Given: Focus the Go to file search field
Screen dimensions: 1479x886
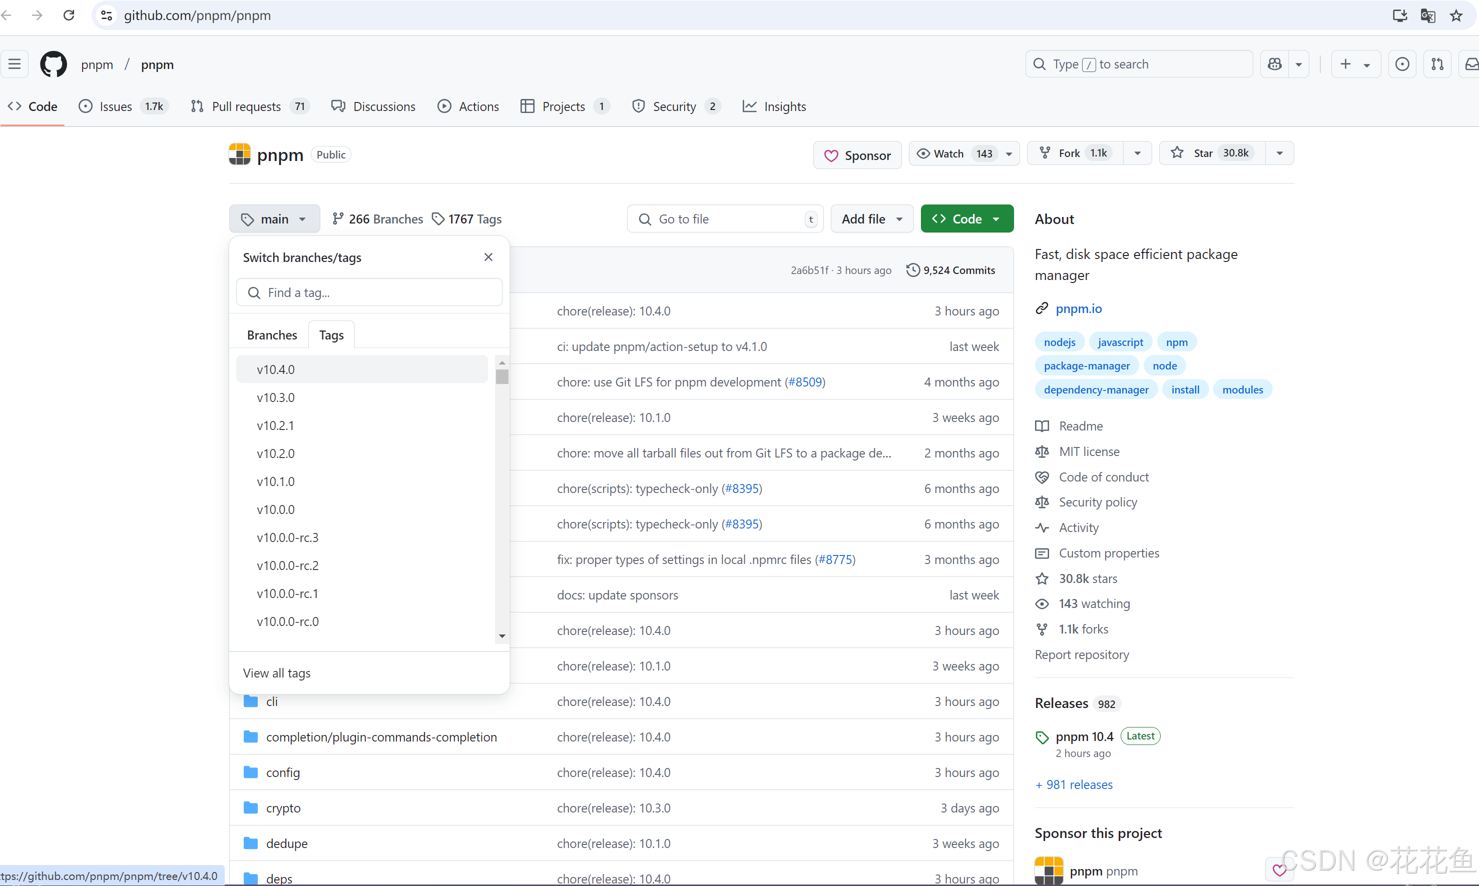Looking at the screenshot, I should (x=725, y=219).
